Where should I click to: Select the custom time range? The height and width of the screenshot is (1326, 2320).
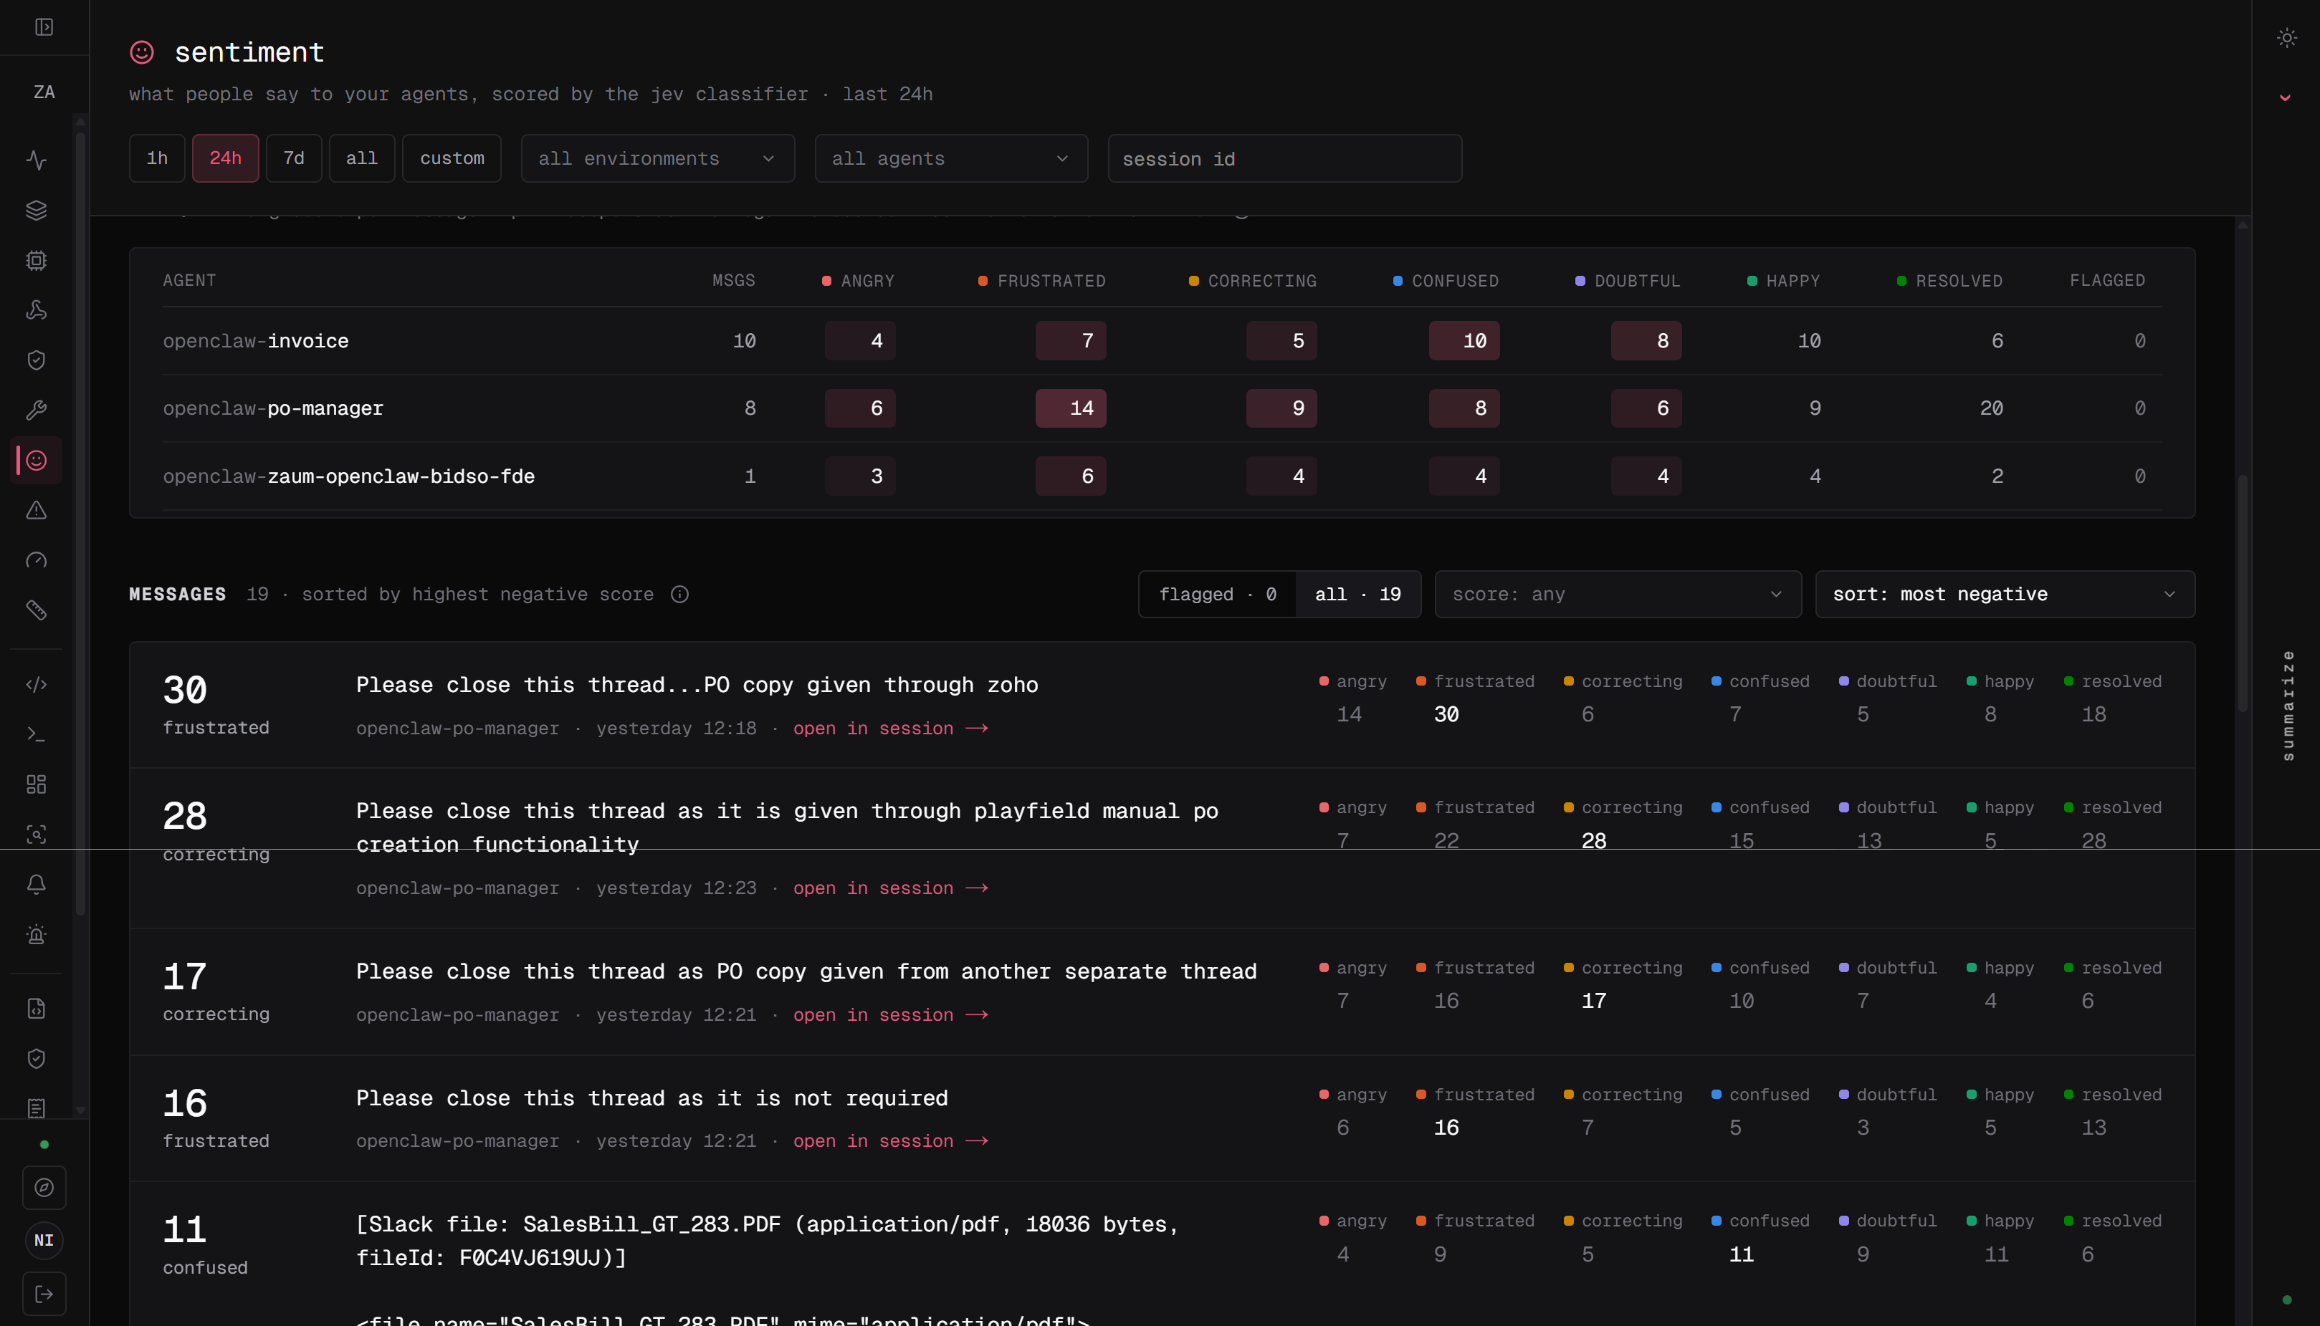[x=452, y=158]
